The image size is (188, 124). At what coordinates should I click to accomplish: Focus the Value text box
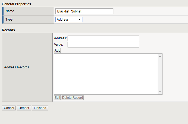pos(103,44)
